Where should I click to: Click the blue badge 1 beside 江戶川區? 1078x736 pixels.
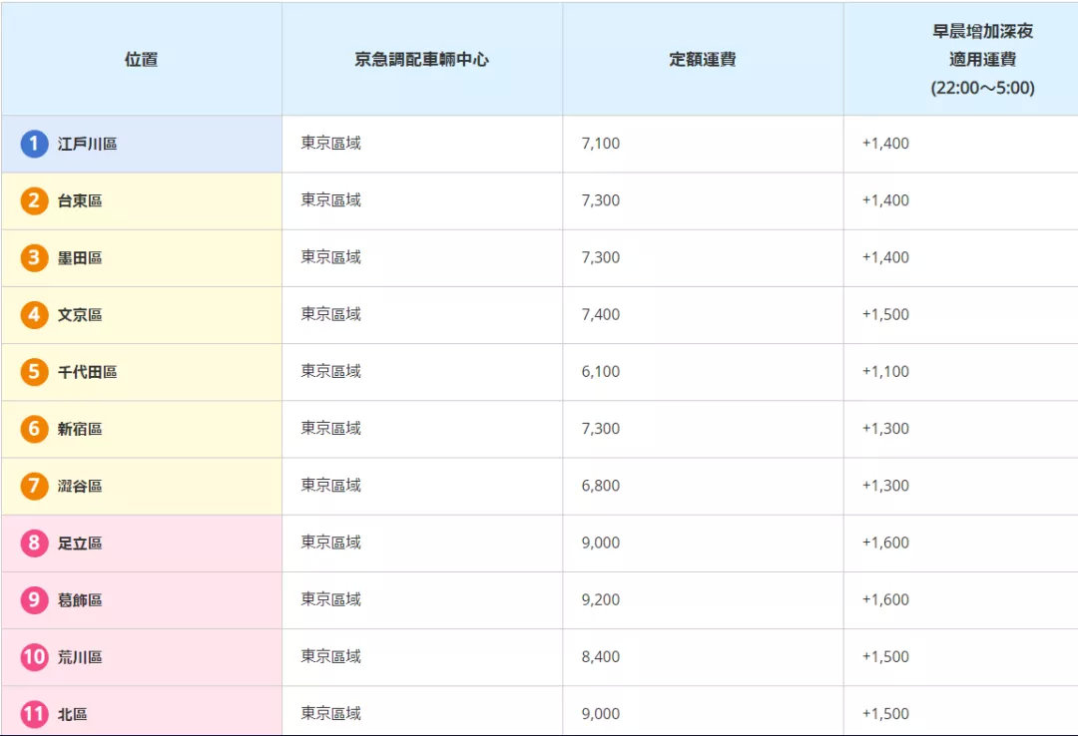coord(33,143)
